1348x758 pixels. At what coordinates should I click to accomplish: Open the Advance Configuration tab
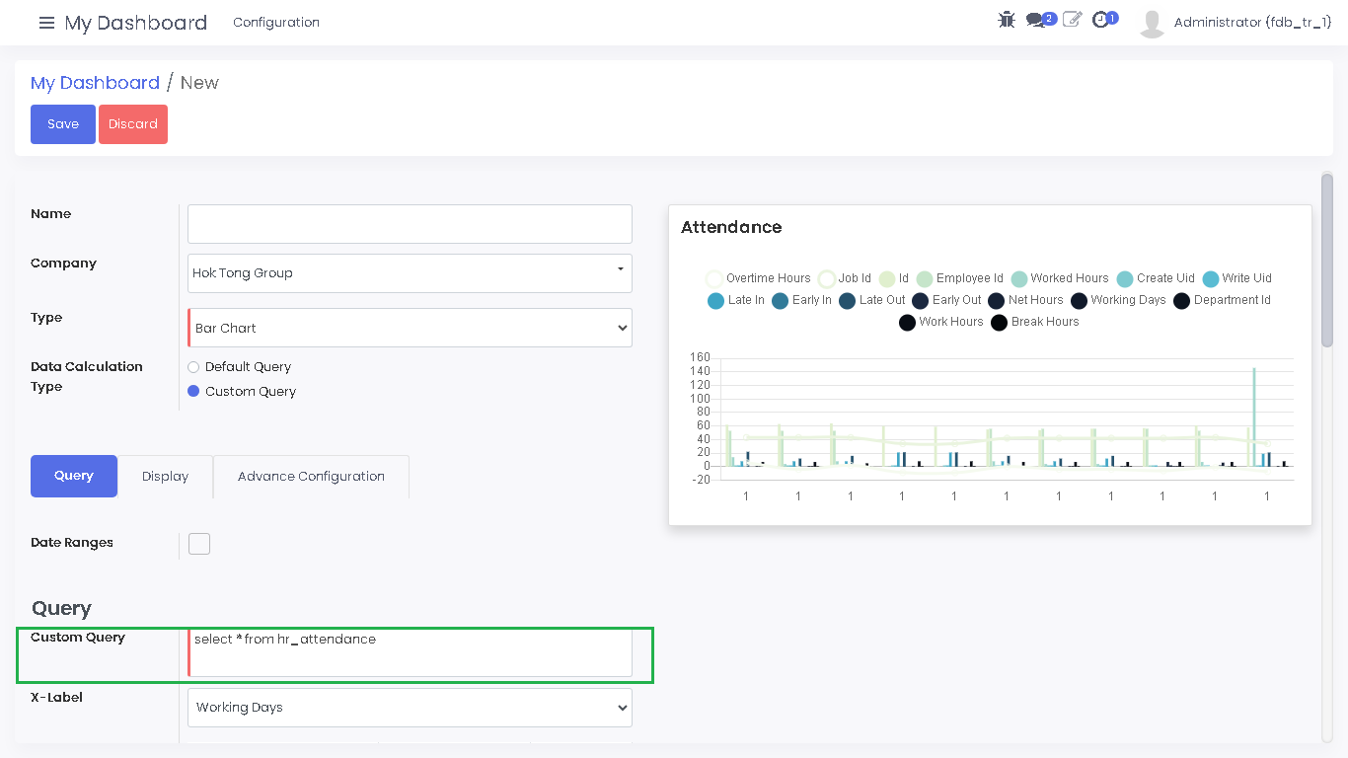[x=311, y=477]
